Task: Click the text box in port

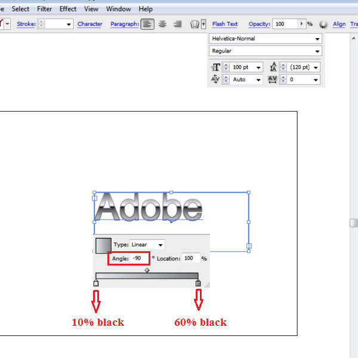Action: (94, 198)
